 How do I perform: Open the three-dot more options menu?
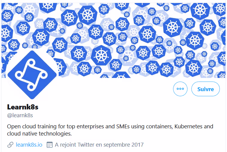[180, 89]
